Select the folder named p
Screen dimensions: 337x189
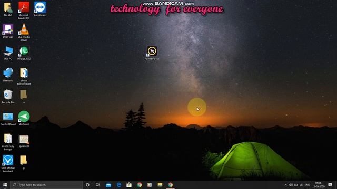[x=23, y=162]
